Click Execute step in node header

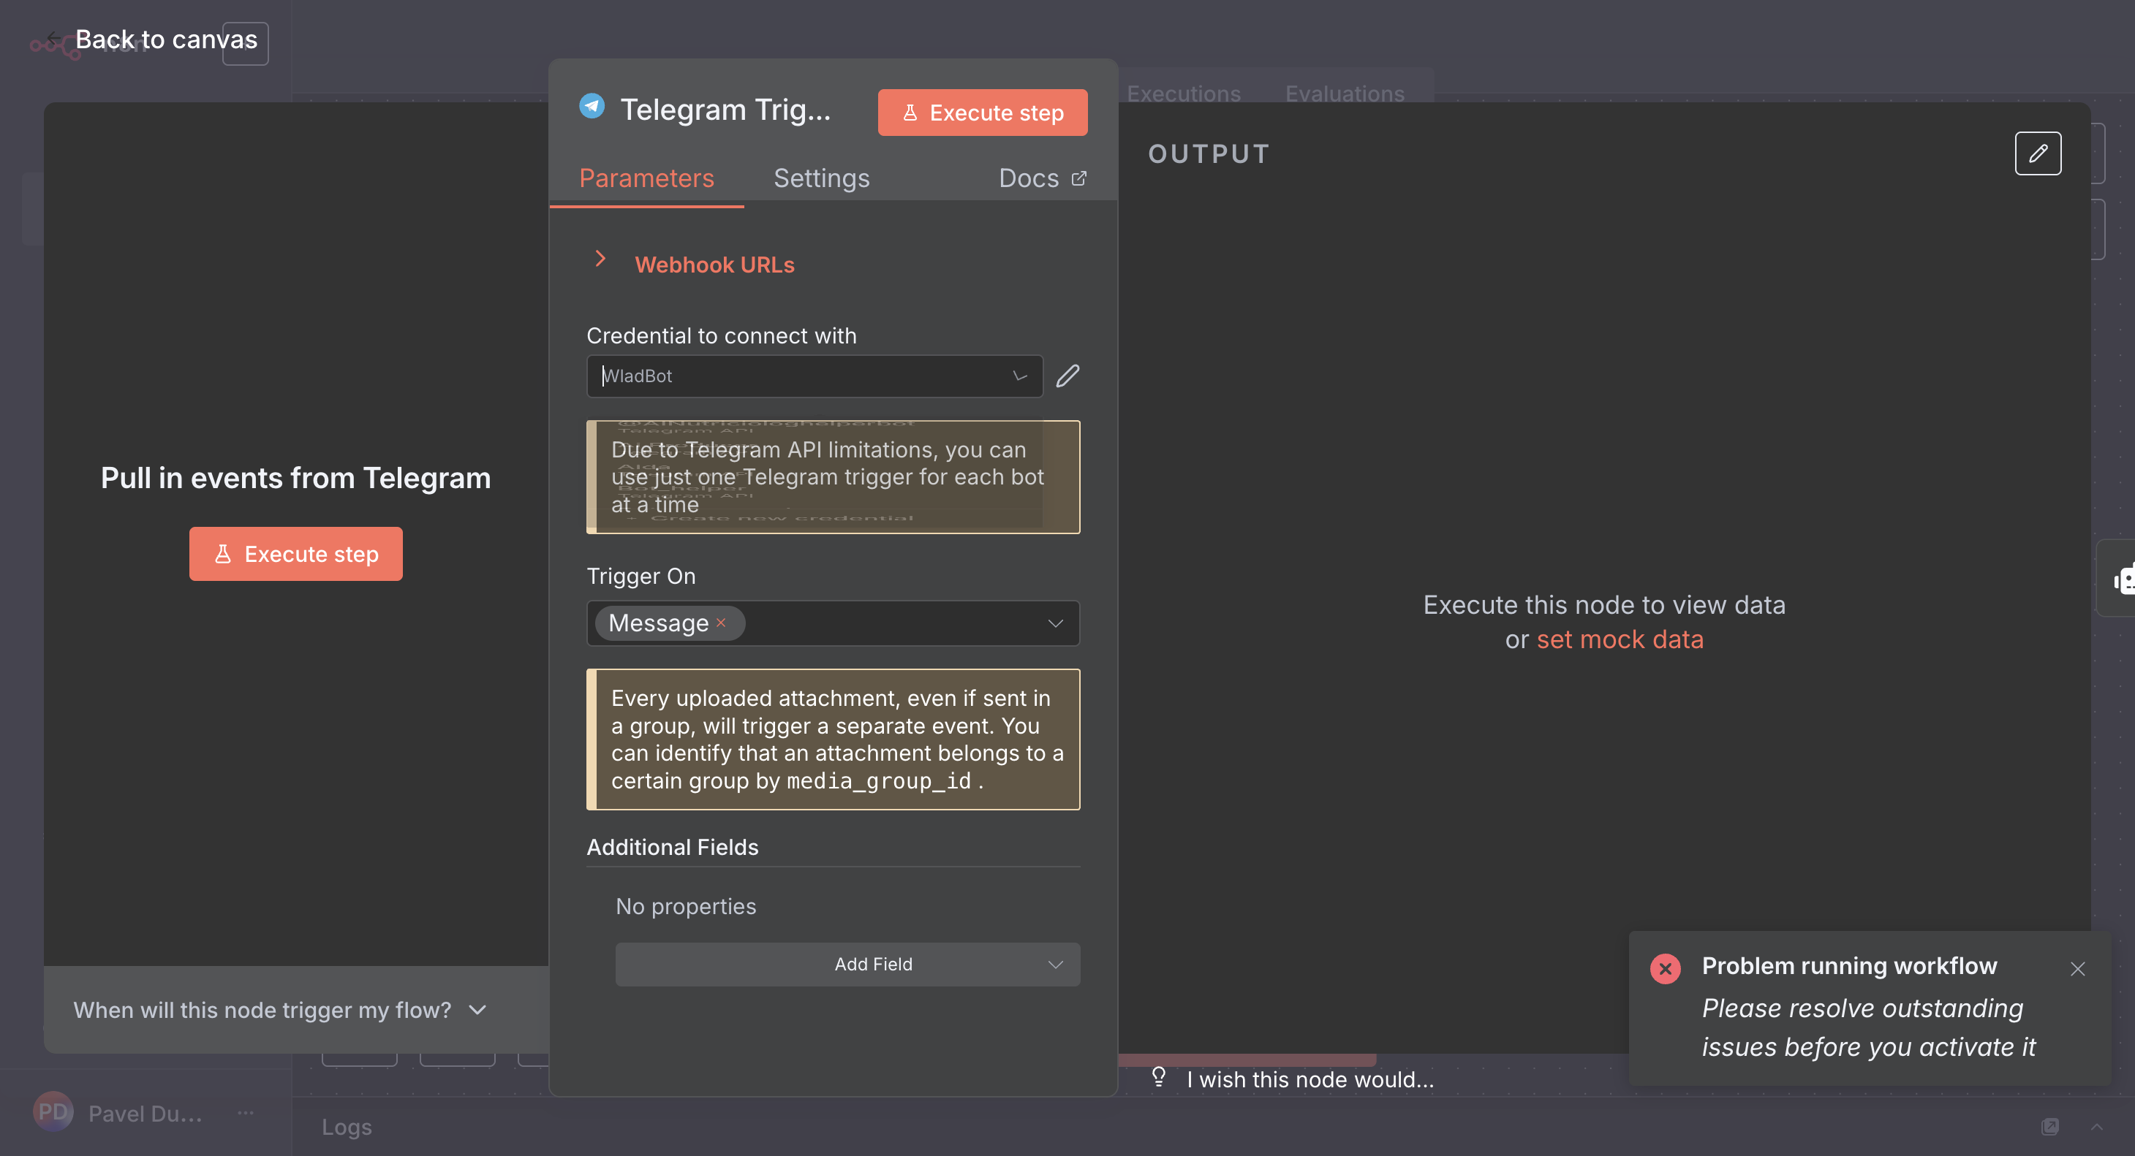click(x=982, y=113)
